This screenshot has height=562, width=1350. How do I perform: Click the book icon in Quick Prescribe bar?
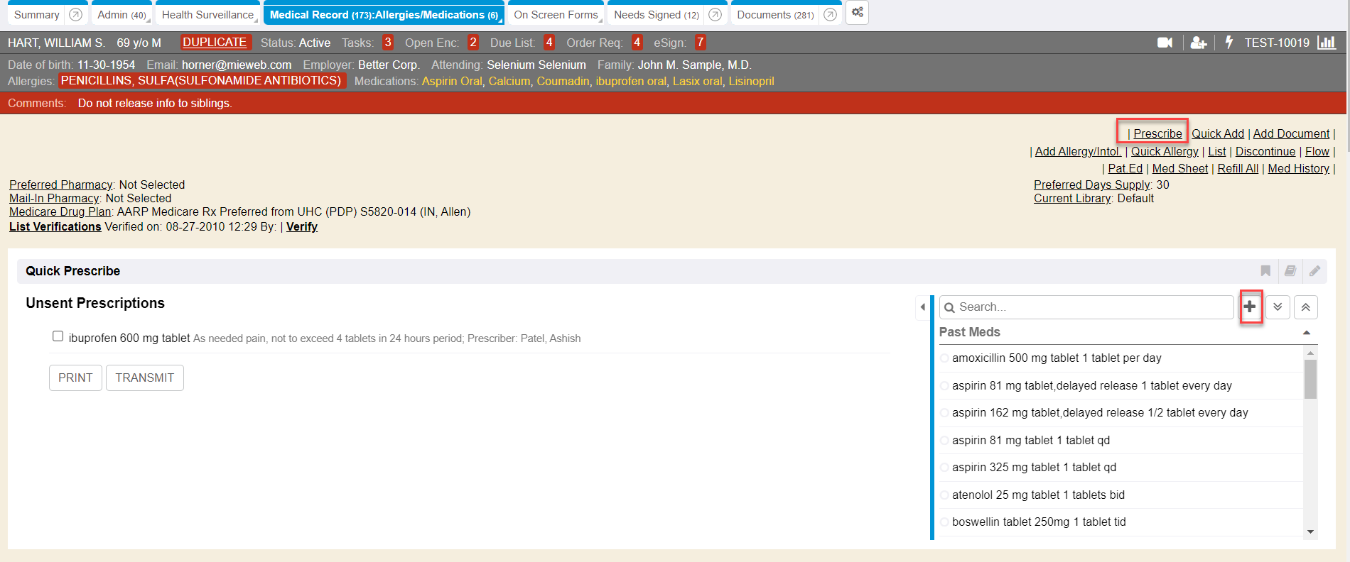pyautogui.click(x=1290, y=271)
